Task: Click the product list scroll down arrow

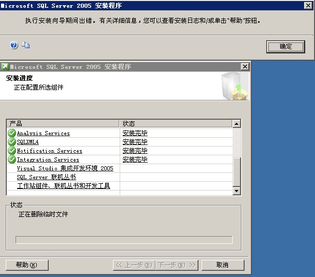Action: tap(236, 191)
